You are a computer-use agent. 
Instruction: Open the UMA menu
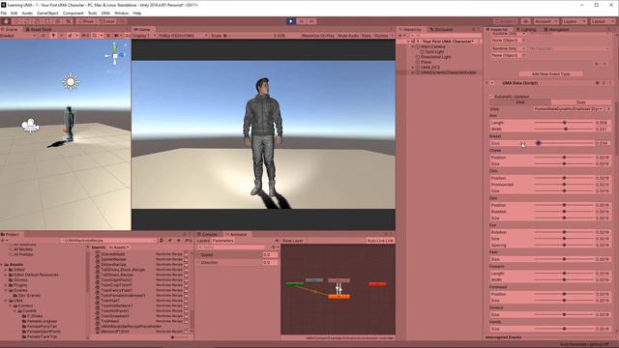click(x=105, y=13)
